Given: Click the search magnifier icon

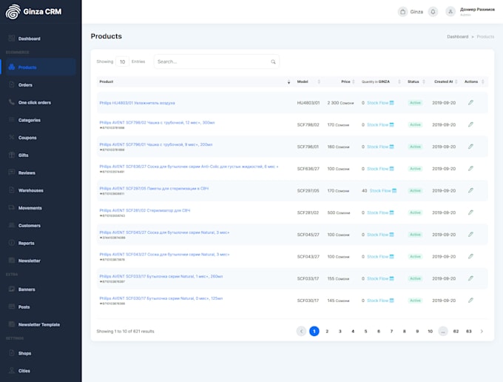Looking at the screenshot, I should click(x=273, y=61).
